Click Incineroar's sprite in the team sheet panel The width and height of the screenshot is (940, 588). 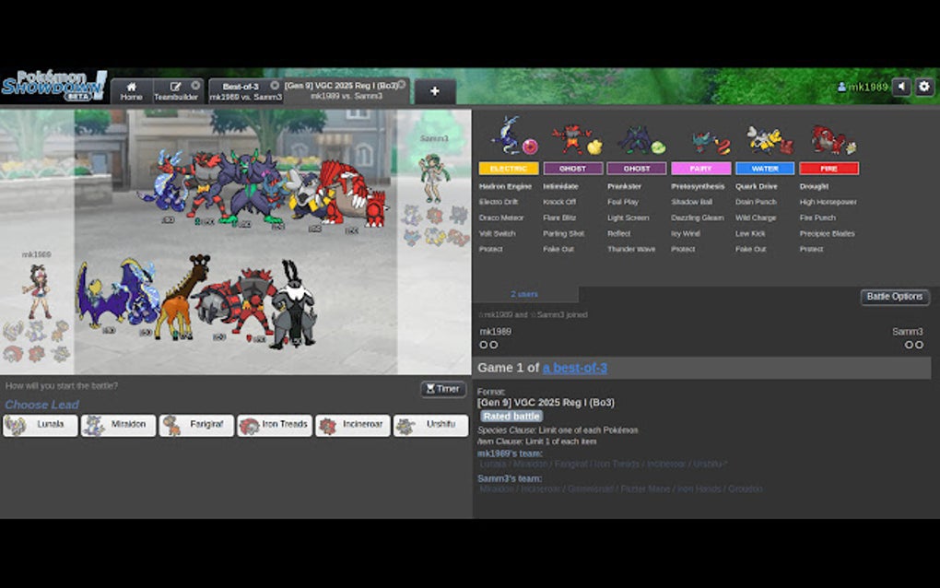[570, 138]
